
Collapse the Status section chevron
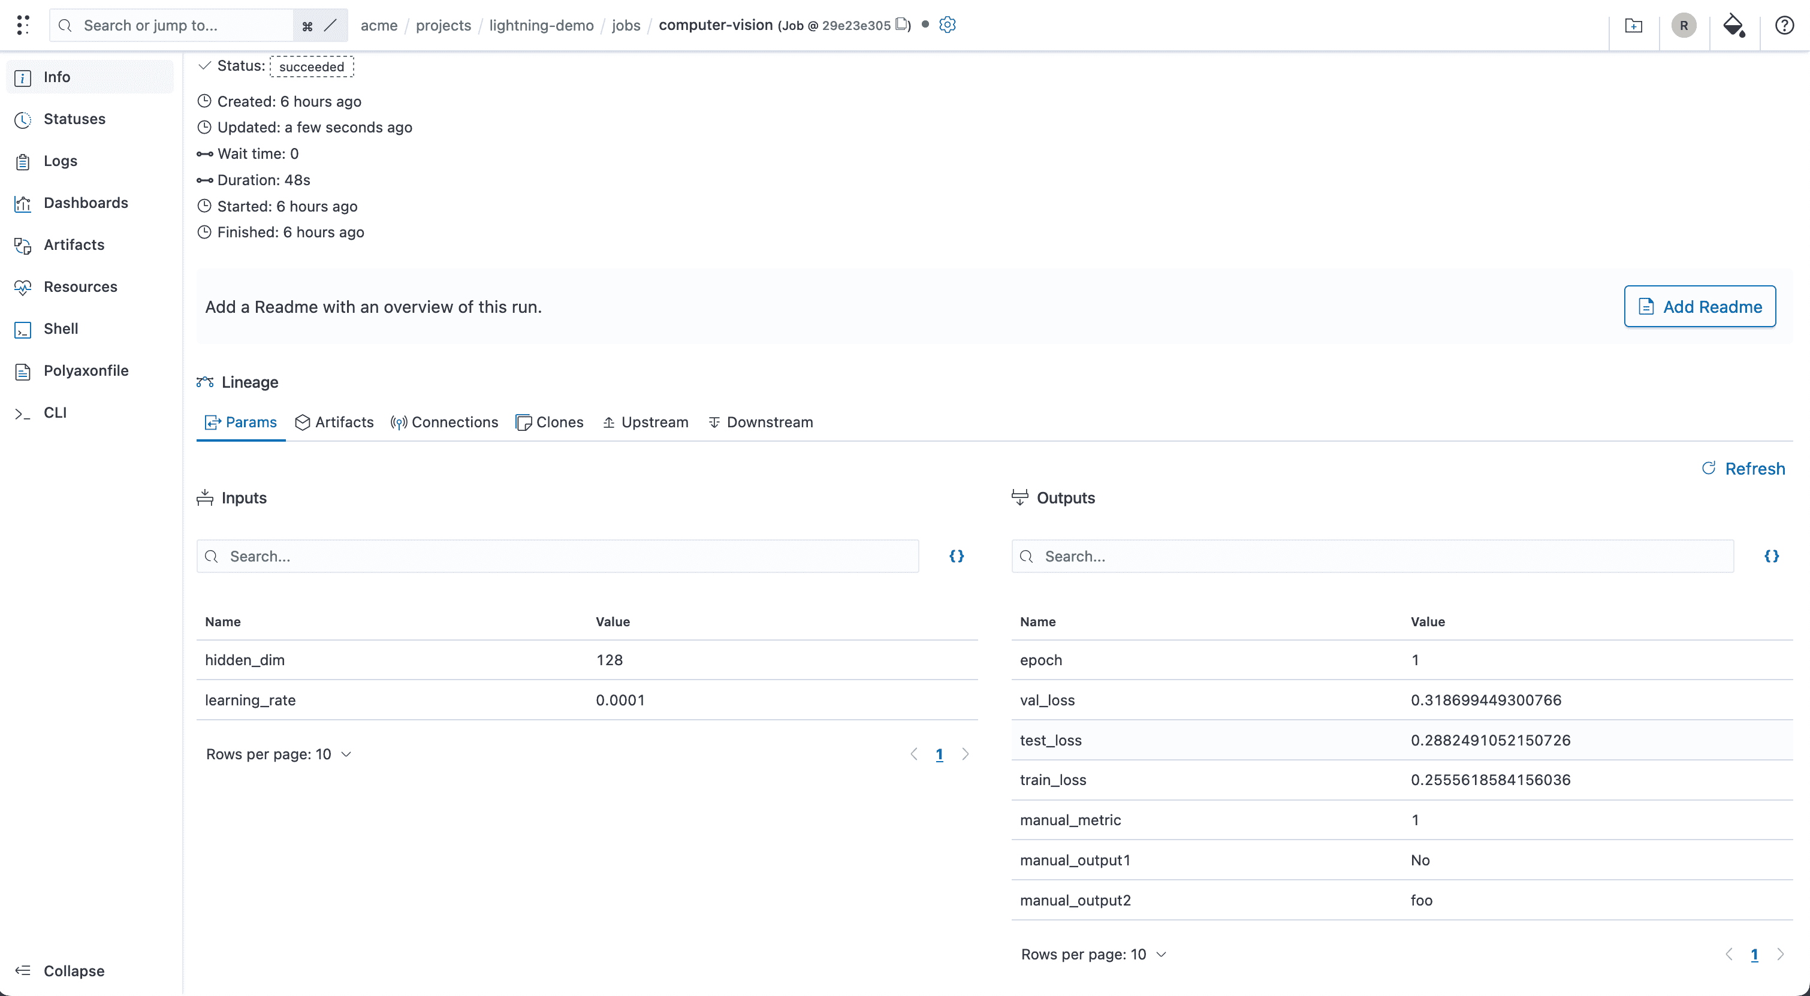(x=204, y=65)
